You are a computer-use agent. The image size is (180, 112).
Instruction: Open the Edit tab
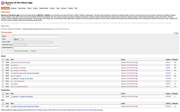tap(76, 8)
